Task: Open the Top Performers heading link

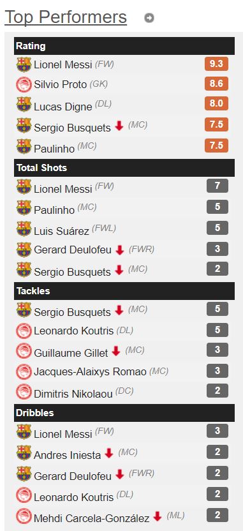Action: click(x=66, y=17)
